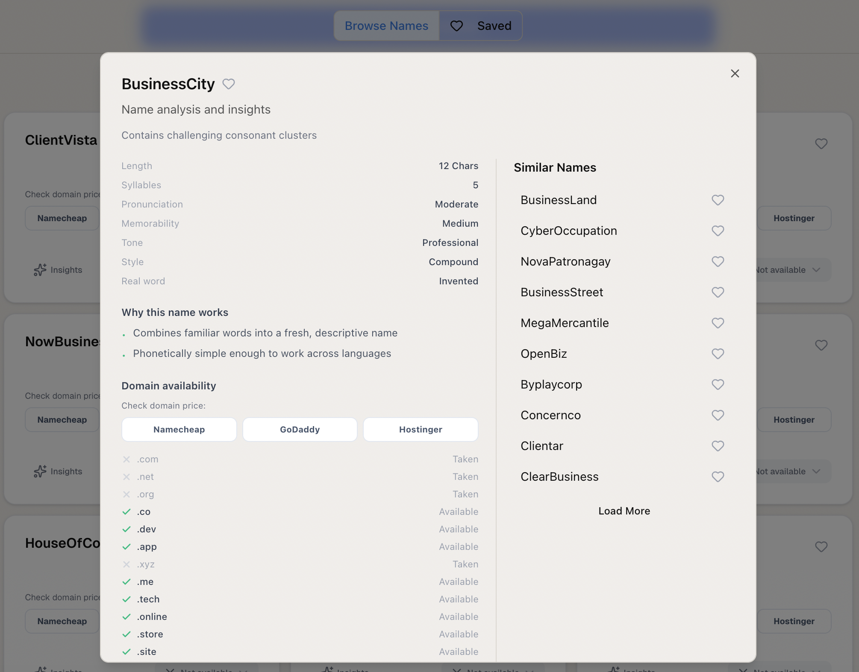Open the Clientar similar name
Screen dimensions: 859x672
click(542, 446)
